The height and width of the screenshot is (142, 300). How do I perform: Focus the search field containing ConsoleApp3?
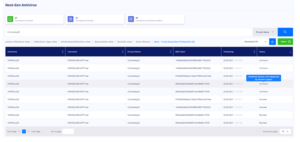[129, 32]
